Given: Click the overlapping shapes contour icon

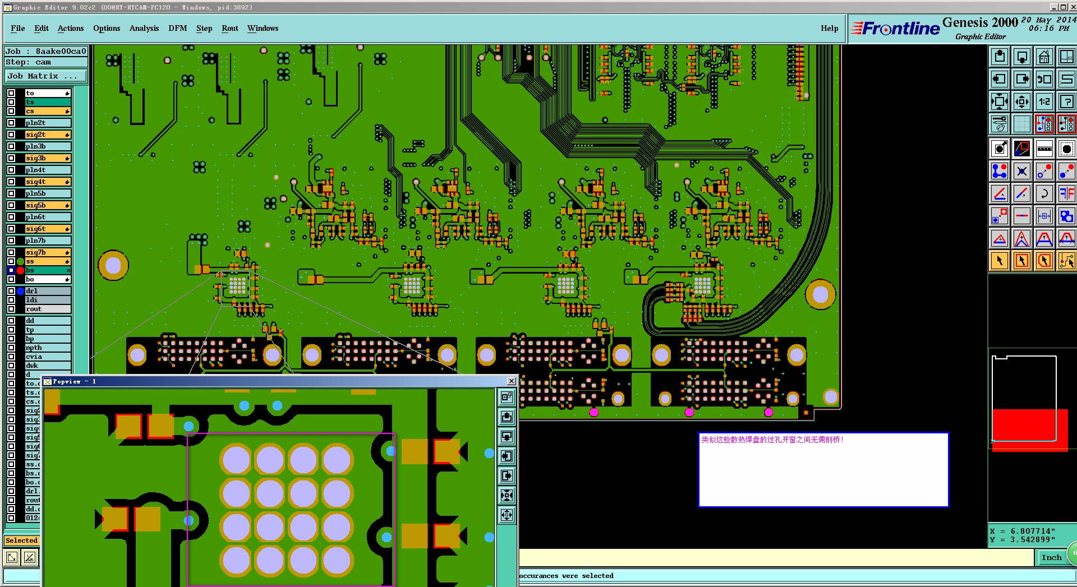Looking at the screenshot, I should 1066,216.
